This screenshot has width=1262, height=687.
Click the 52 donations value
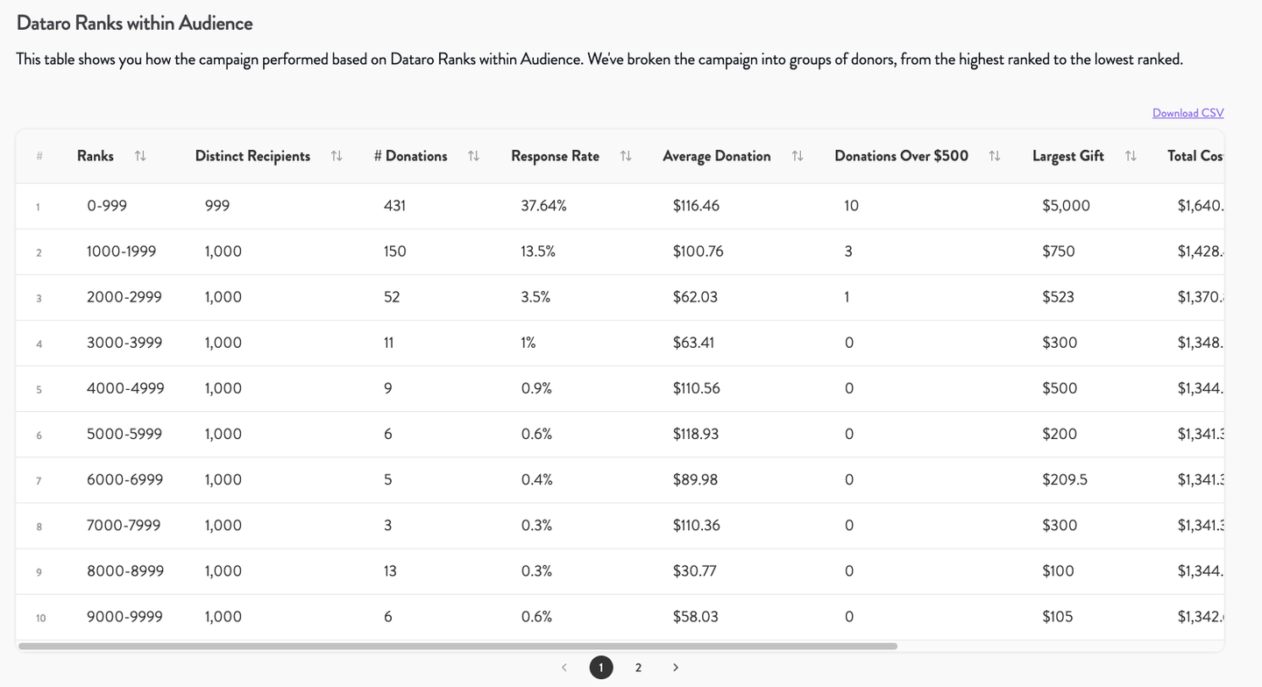(x=392, y=297)
